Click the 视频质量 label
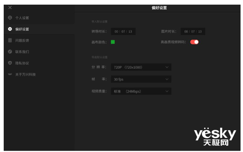 tap(99, 91)
